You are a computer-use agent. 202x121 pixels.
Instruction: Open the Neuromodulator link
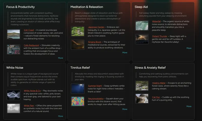coord(96,99)
